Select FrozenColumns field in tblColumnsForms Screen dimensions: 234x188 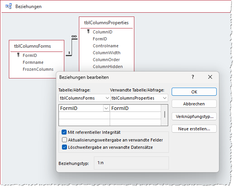click(38, 69)
